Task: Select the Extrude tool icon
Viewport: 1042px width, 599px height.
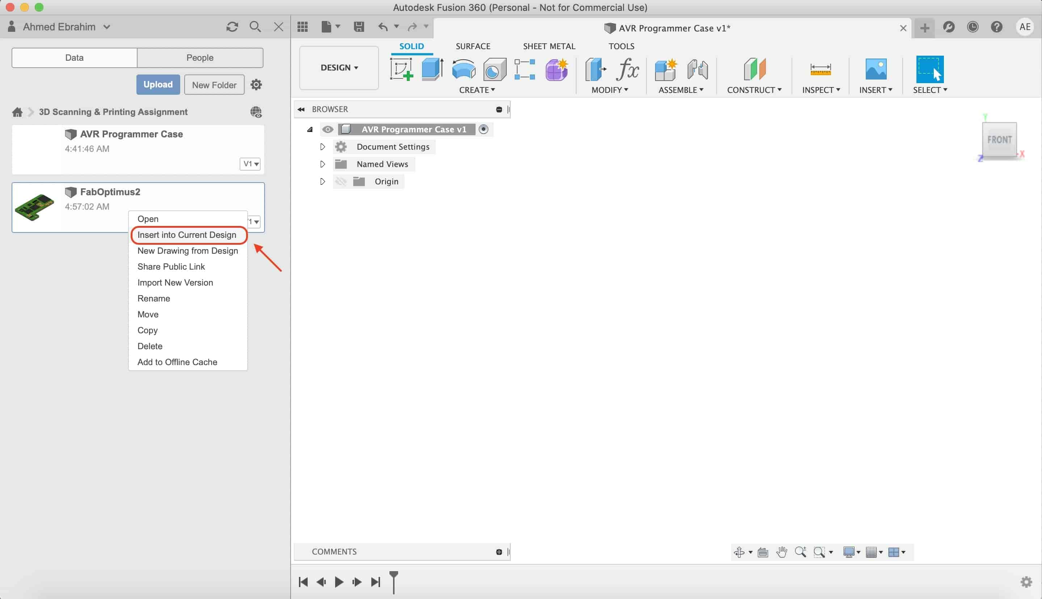Action: (x=432, y=69)
